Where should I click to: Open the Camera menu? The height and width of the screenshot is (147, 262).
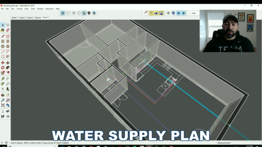tap(20, 9)
